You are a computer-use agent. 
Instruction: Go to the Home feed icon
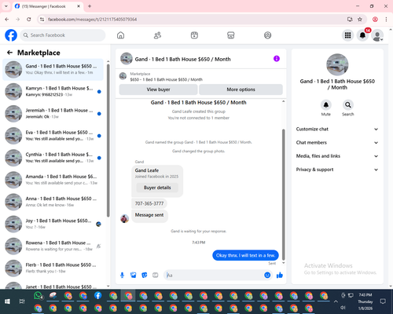point(120,35)
